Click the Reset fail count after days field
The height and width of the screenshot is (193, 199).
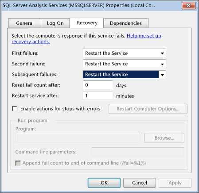98,85
